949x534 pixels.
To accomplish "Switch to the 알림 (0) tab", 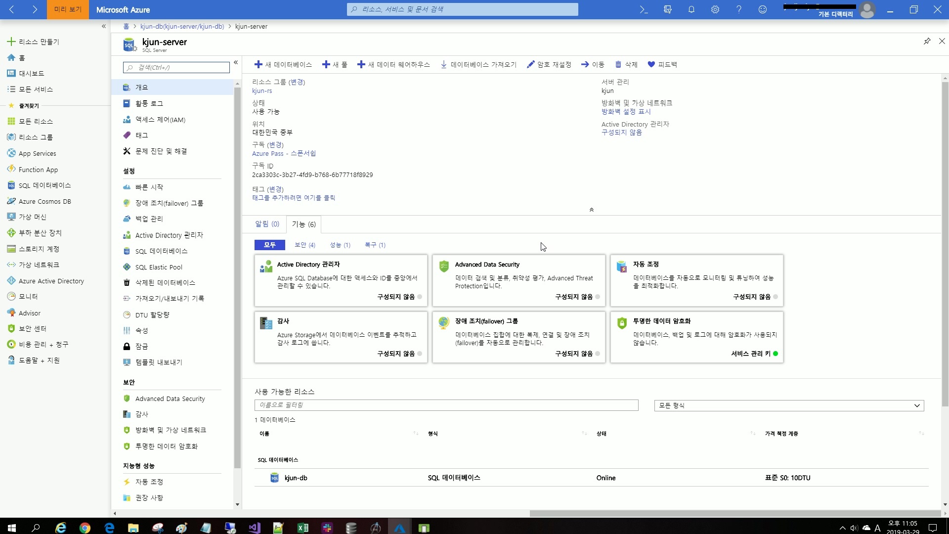I will pos(267,224).
